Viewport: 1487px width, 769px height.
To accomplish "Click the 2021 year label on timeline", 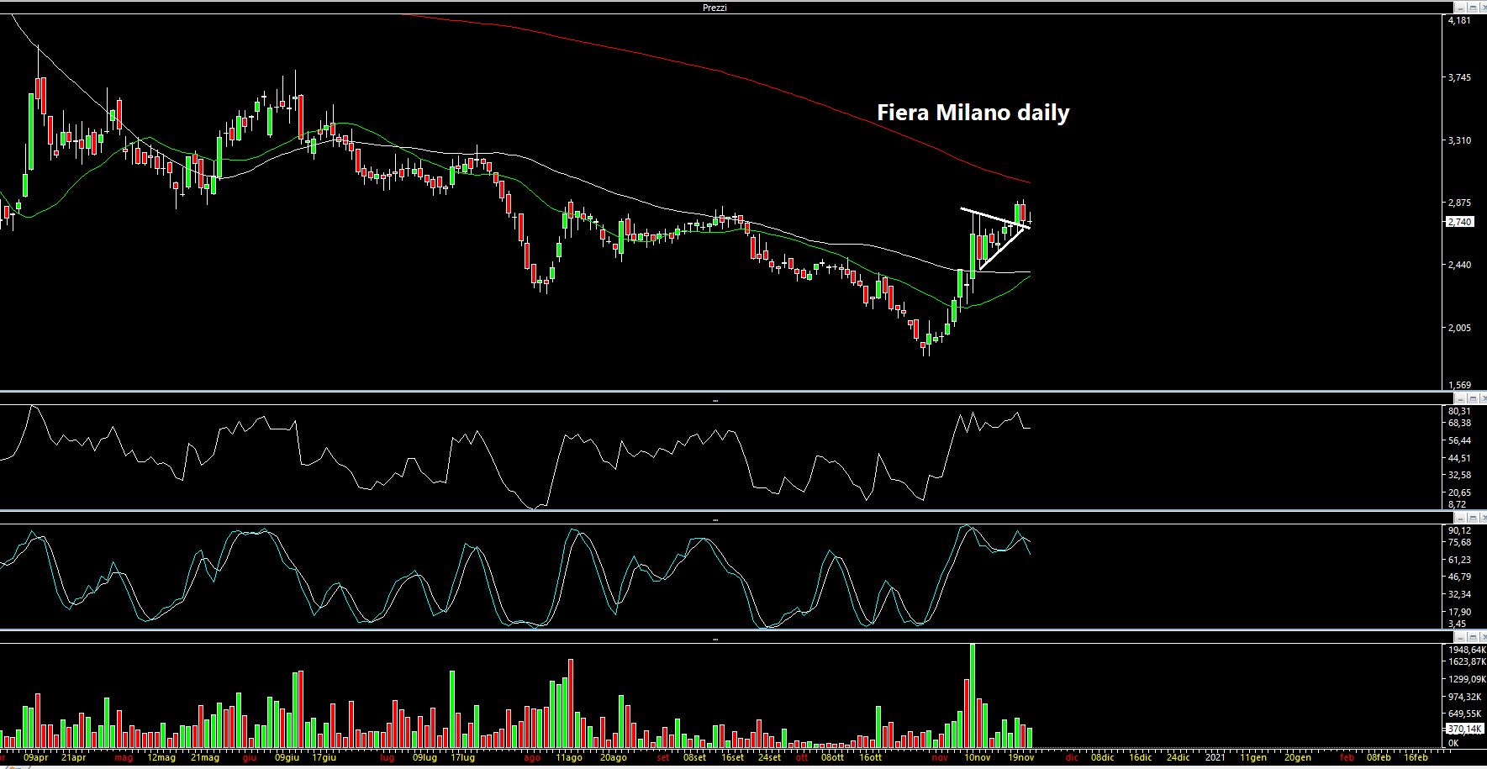I will click(x=1215, y=757).
